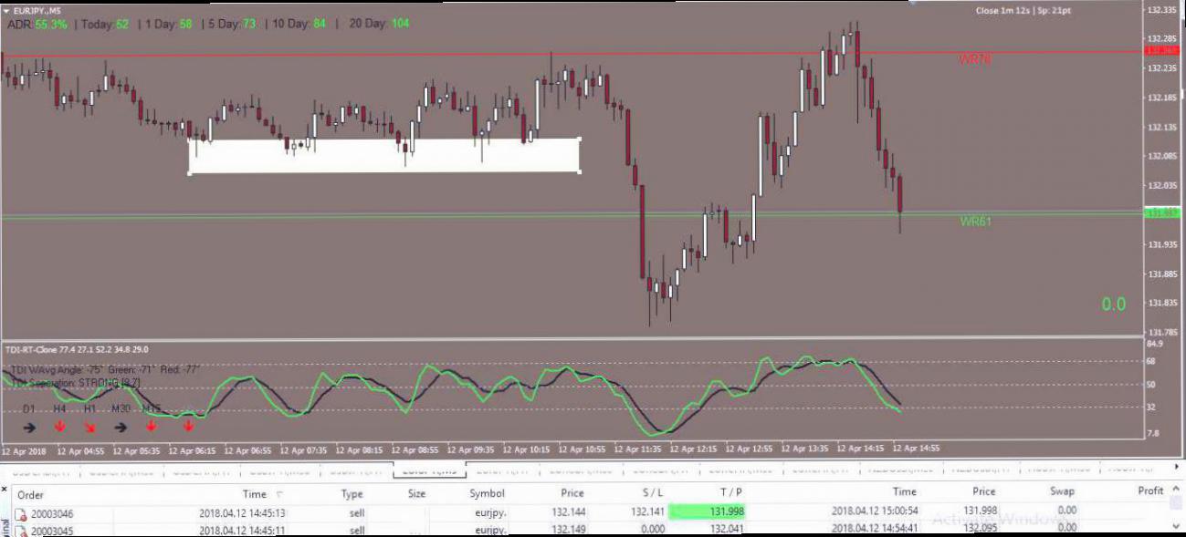Select the H4 red down arrow
This screenshot has height=537, width=1186.
tap(59, 426)
